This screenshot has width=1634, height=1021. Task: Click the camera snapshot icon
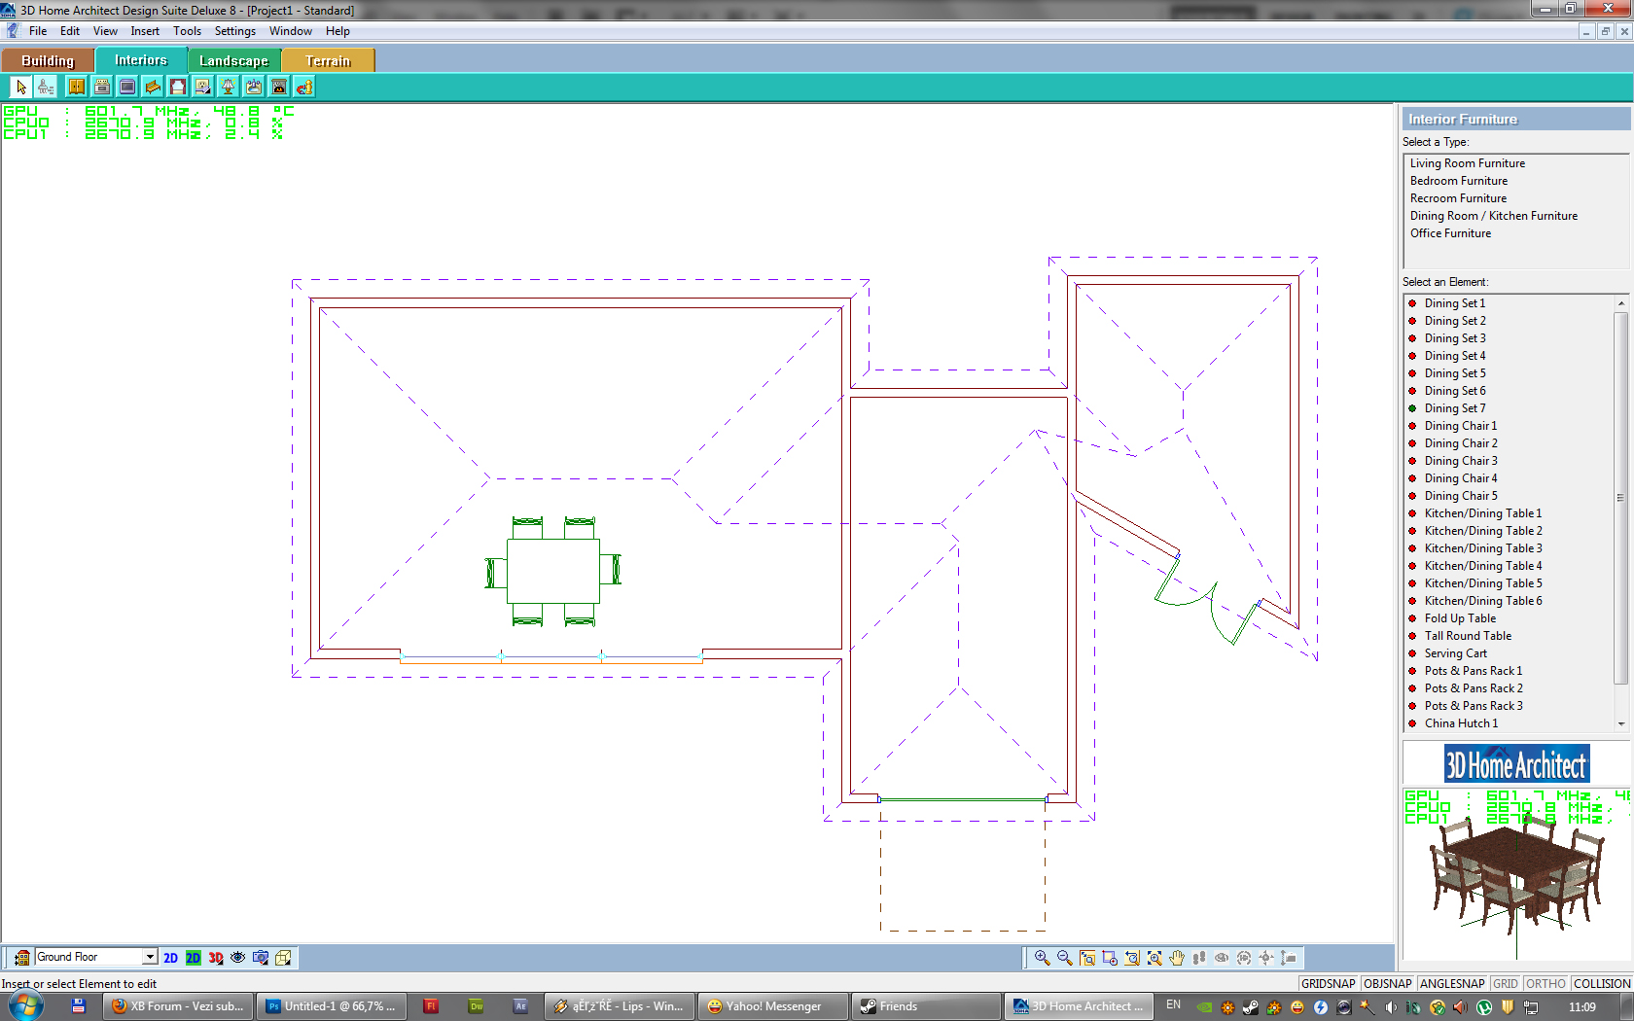point(261,958)
